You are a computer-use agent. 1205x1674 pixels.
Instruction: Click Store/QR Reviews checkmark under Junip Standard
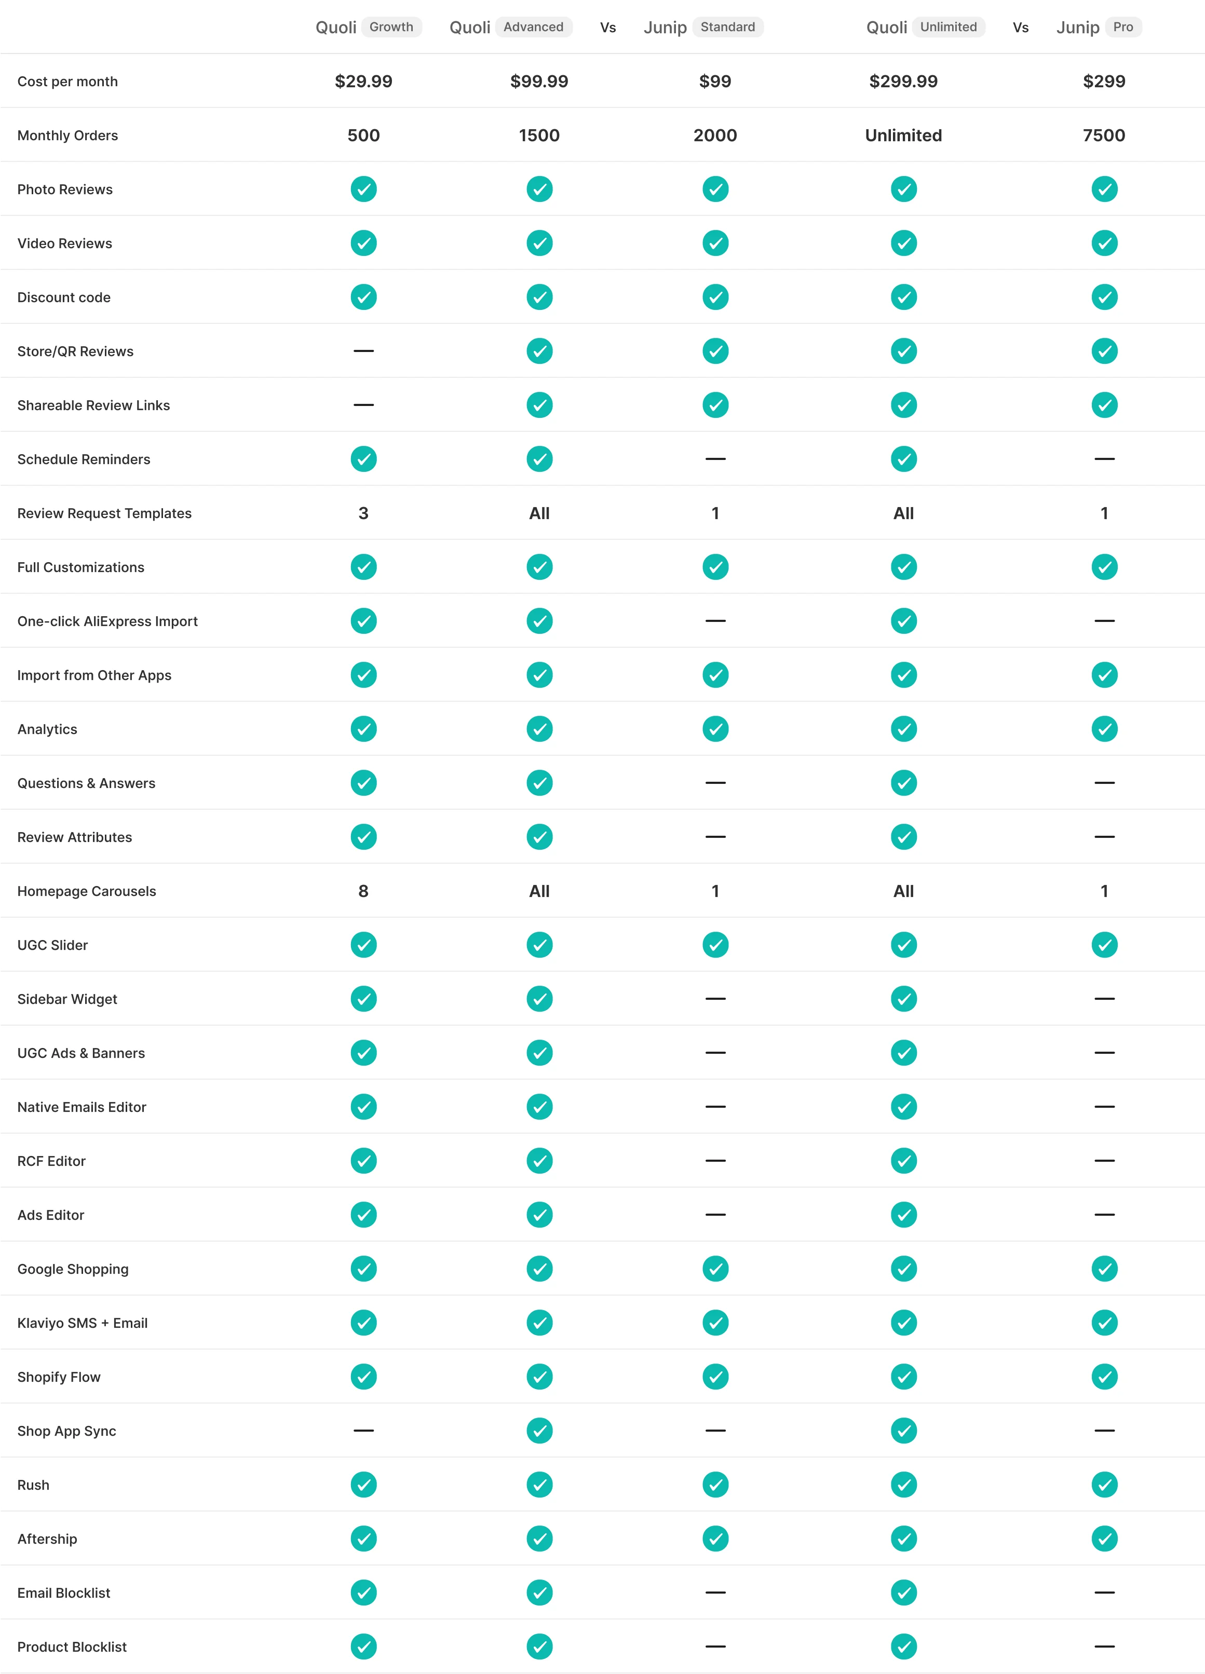tap(715, 350)
